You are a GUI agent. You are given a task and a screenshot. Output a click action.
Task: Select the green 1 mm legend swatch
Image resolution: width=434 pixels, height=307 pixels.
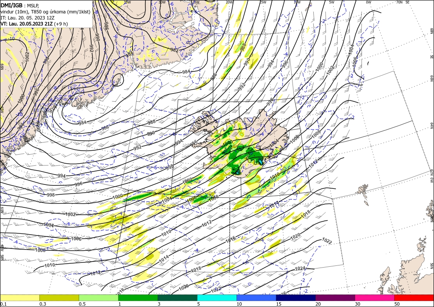(138, 297)
